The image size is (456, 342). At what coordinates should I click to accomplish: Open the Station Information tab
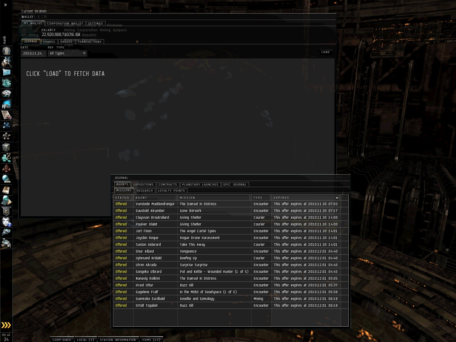pyautogui.click(x=118, y=340)
